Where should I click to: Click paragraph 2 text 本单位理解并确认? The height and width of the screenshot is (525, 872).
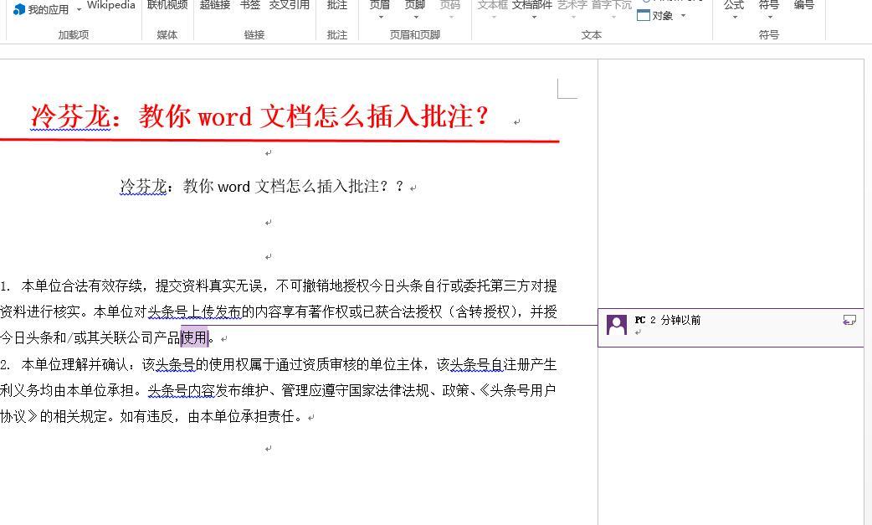[x=74, y=365]
